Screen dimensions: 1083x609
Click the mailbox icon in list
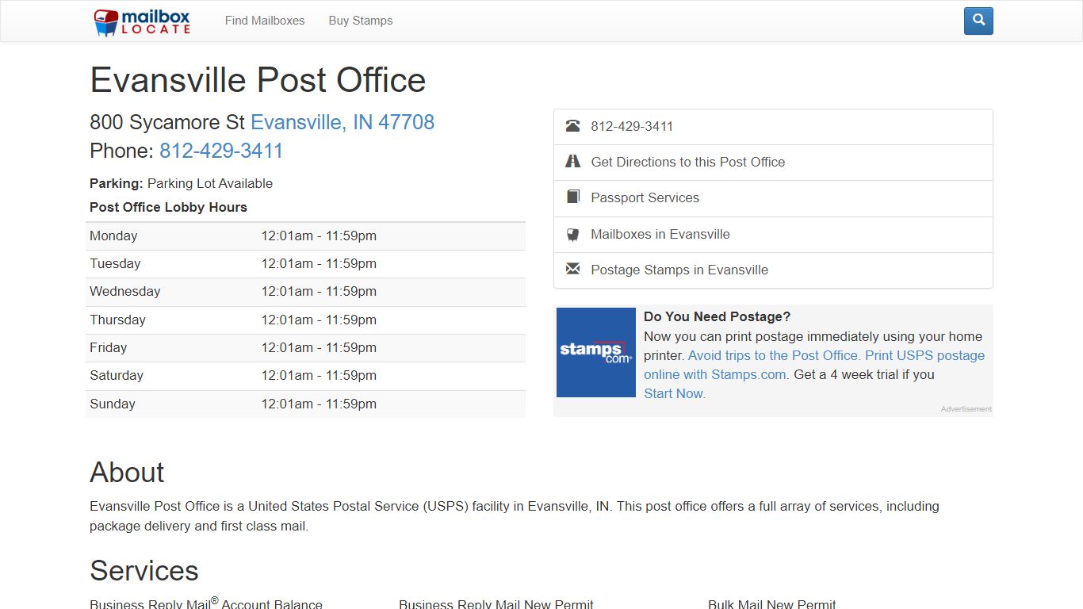(572, 234)
